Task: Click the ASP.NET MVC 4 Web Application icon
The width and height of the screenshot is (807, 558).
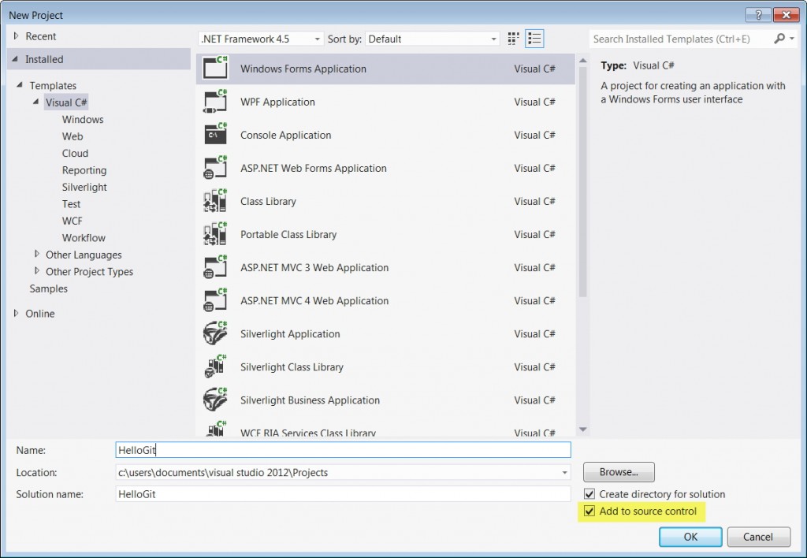Action: tap(215, 300)
